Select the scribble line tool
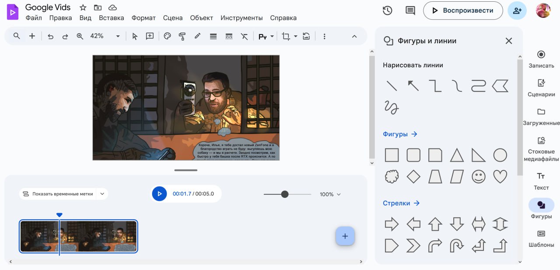Image resolution: width=560 pixels, height=270 pixels. [392, 107]
